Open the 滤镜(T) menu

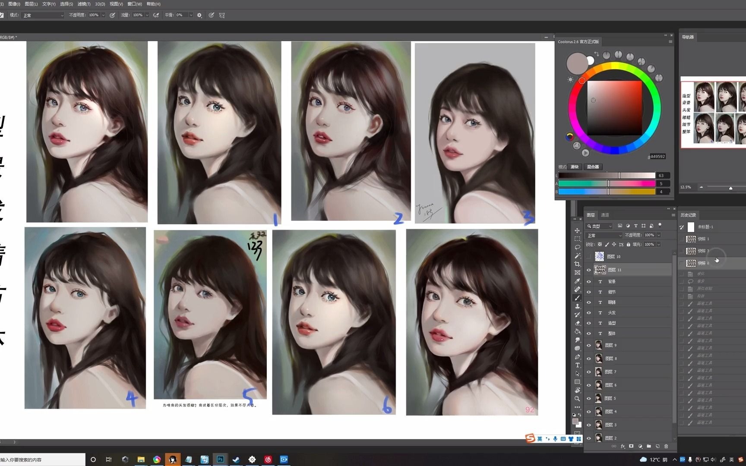[x=84, y=4]
